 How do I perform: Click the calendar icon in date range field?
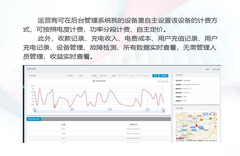(119, 75)
